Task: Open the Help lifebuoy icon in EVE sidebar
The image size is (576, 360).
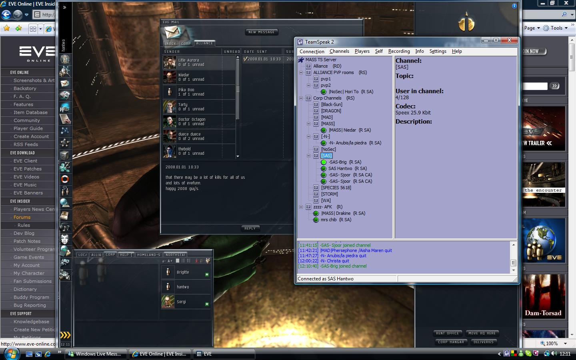Action: [x=65, y=179]
